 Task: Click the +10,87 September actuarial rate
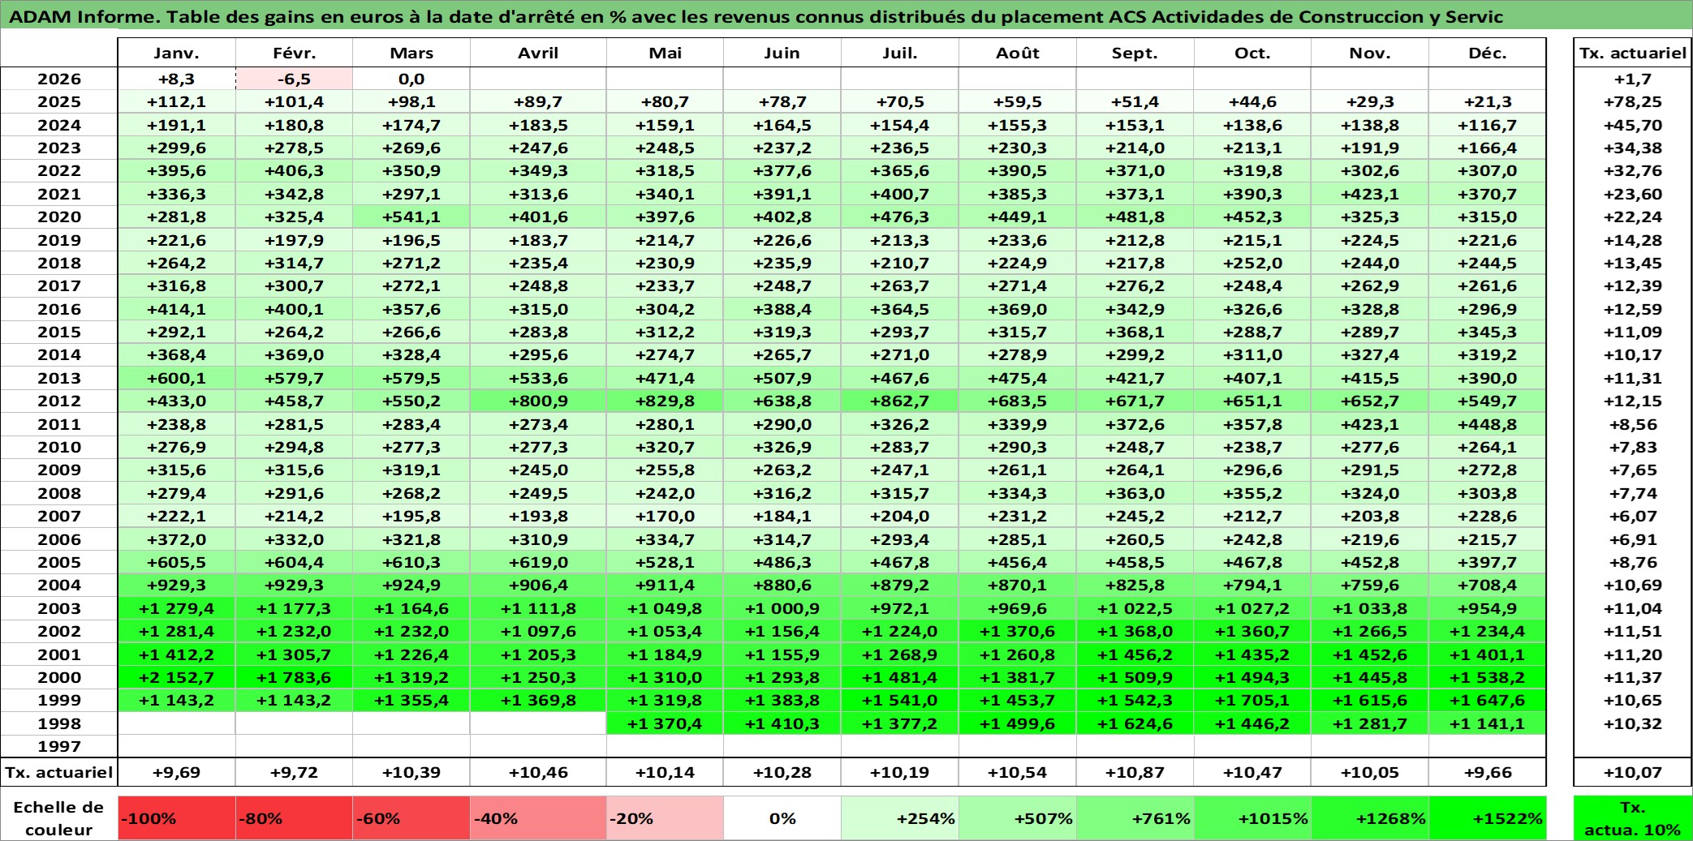coord(1135,772)
